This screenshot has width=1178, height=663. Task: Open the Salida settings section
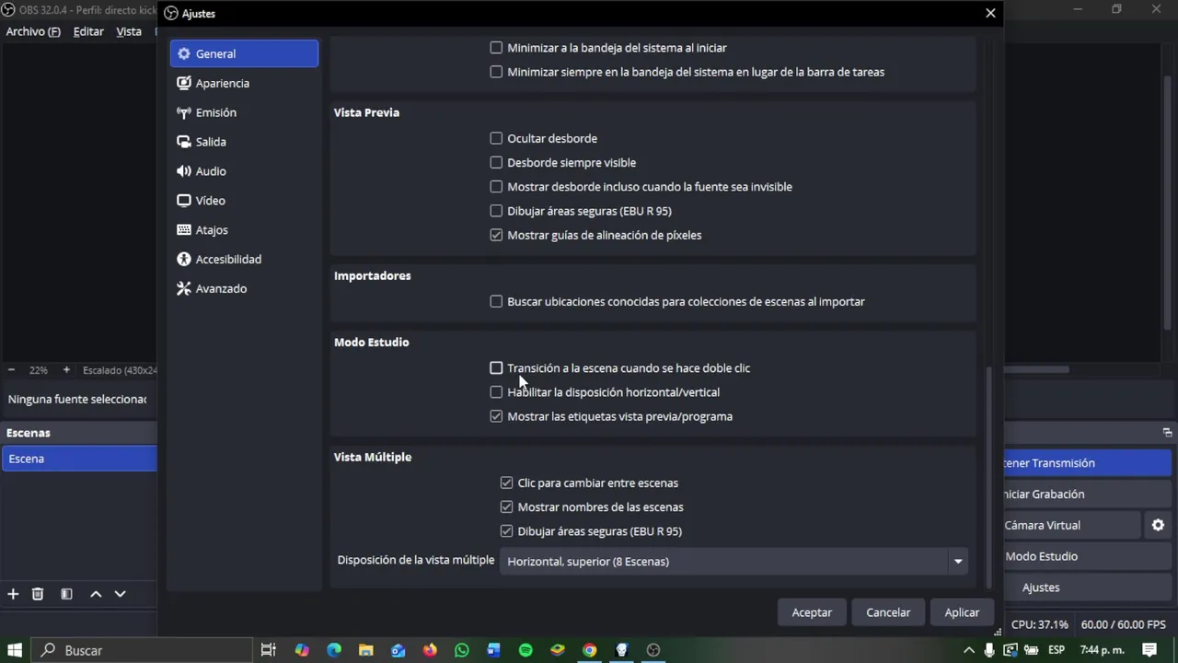click(244, 142)
